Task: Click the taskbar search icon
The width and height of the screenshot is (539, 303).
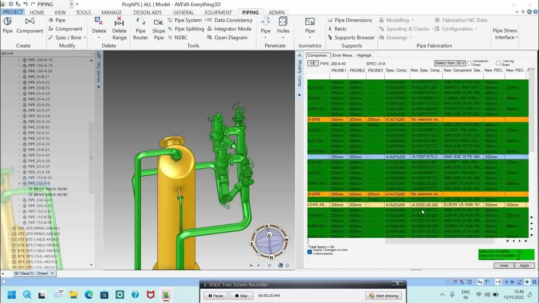Action: [27, 295]
